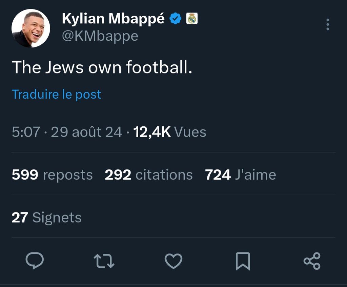
Task: Open the three-dot more options menu
Action: (x=327, y=25)
